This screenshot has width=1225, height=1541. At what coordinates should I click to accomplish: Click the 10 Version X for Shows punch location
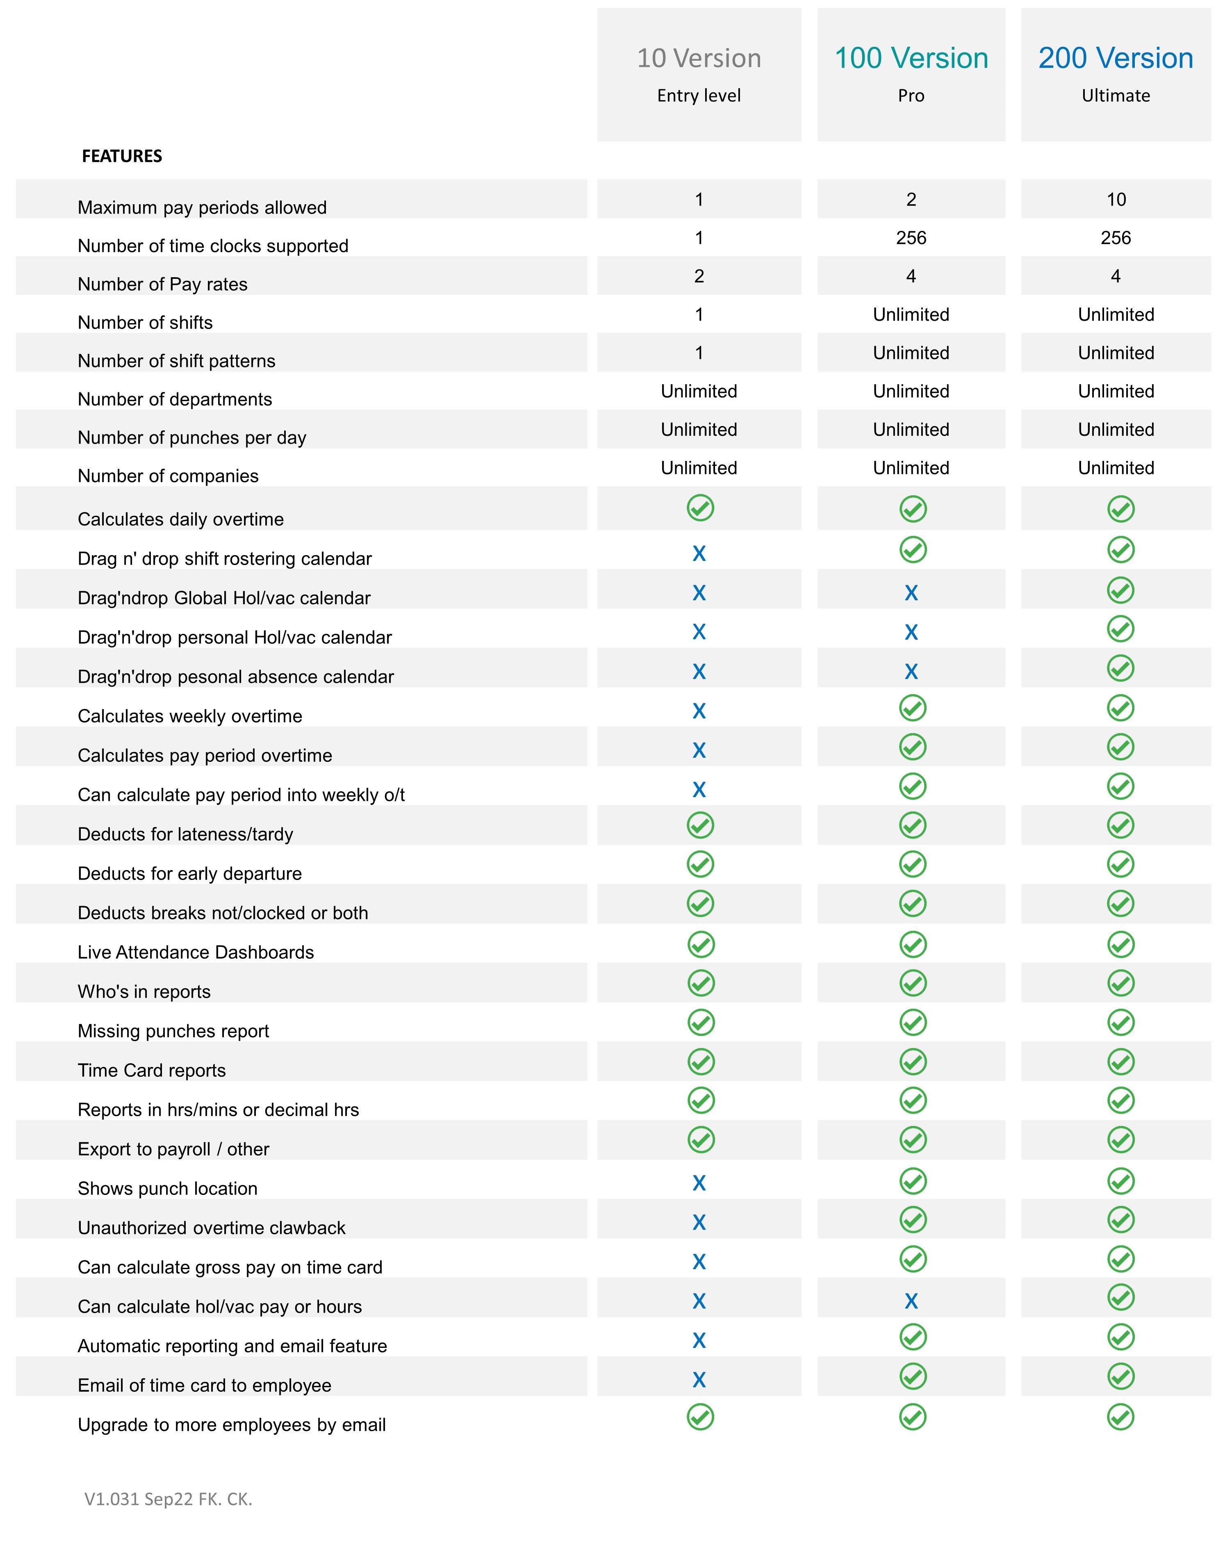pos(699,1183)
